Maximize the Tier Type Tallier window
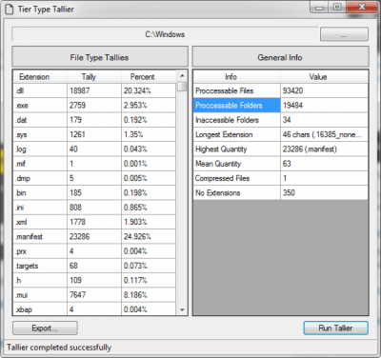This screenshot has width=381, height=358. tap(338, 7)
